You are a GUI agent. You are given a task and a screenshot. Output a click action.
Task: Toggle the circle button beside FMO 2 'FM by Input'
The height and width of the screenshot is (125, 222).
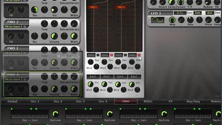(25, 26)
